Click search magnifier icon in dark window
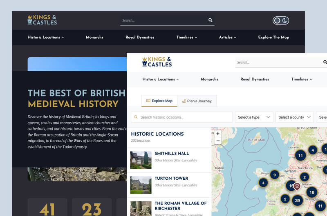 [x=210, y=20]
